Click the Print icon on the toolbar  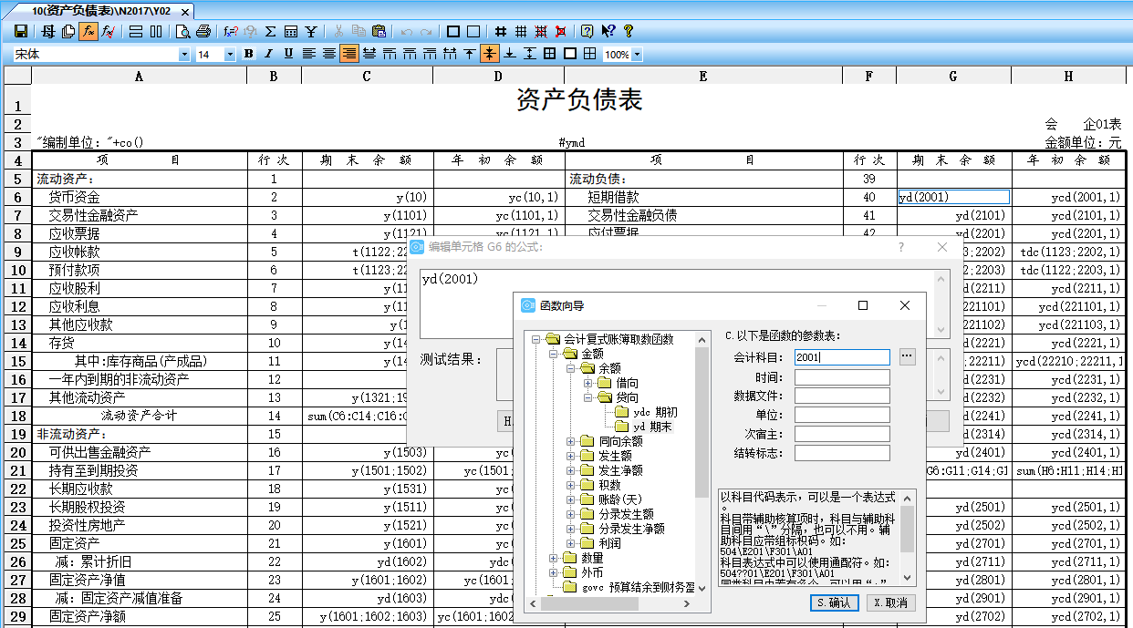203,30
